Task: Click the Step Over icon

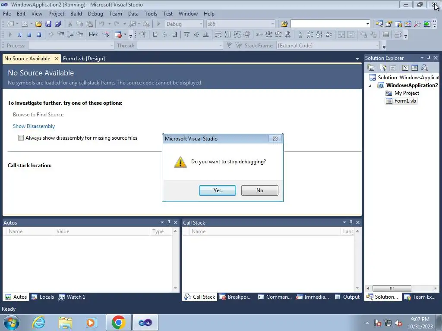Action: pos(70,34)
